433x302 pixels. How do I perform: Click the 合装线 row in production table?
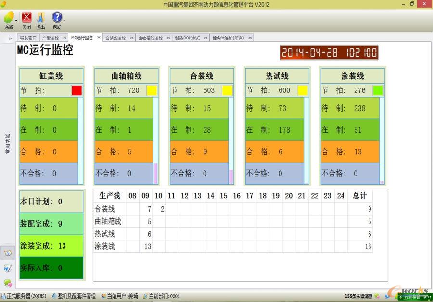tap(105, 209)
